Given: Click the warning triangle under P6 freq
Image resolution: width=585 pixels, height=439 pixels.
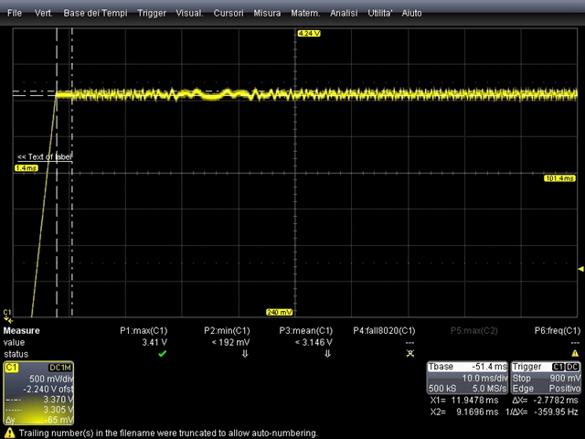Looking at the screenshot, I should pos(575,353).
